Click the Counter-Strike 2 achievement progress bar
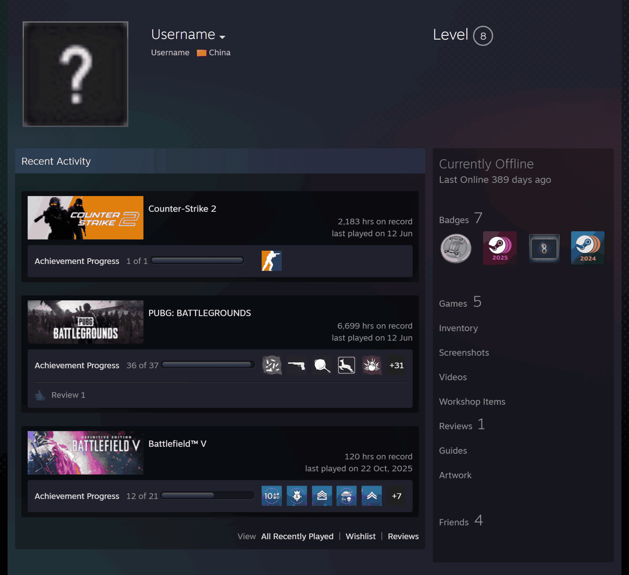 tap(197, 261)
